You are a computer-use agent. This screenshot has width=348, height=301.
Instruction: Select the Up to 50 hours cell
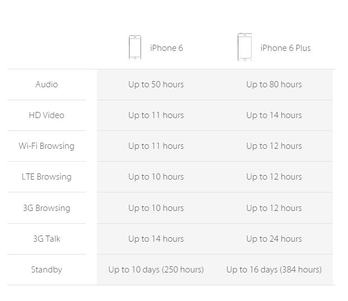(x=156, y=84)
